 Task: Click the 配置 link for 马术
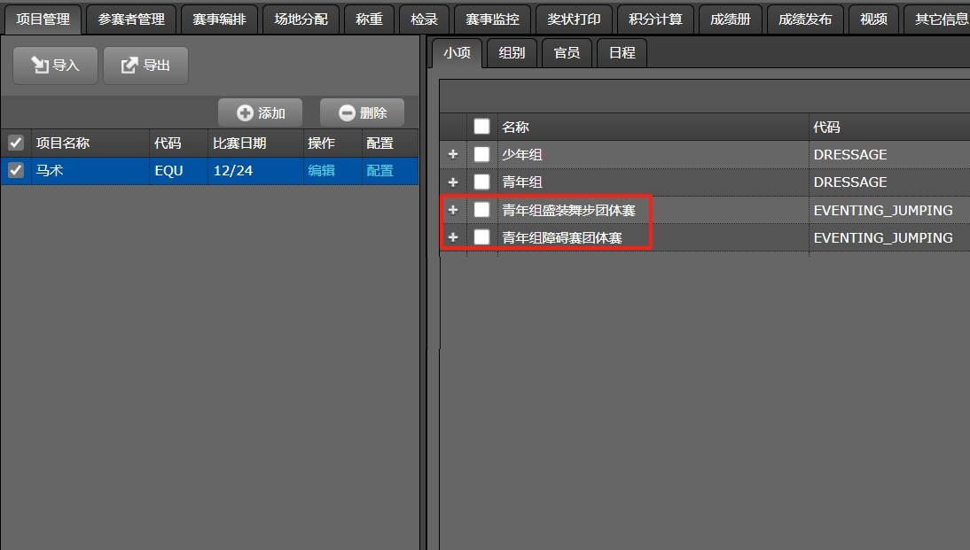tap(379, 171)
